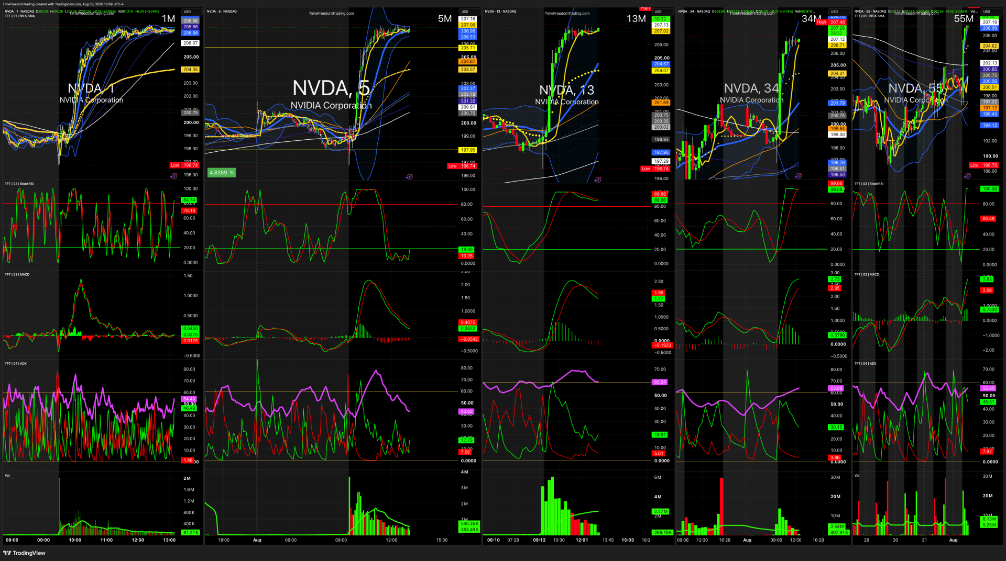Click the Vol legend in the 55M chart
This screenshot has height=561, width=1006.
[x=857, y=475]
